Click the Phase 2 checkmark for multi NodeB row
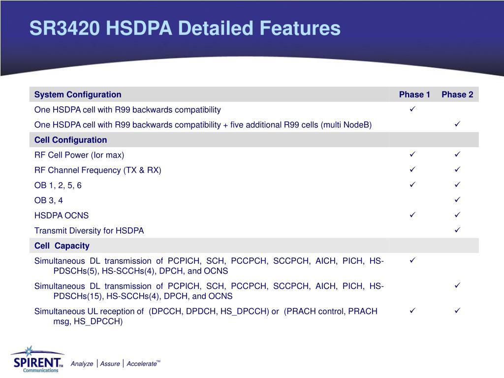 (457, 124)
